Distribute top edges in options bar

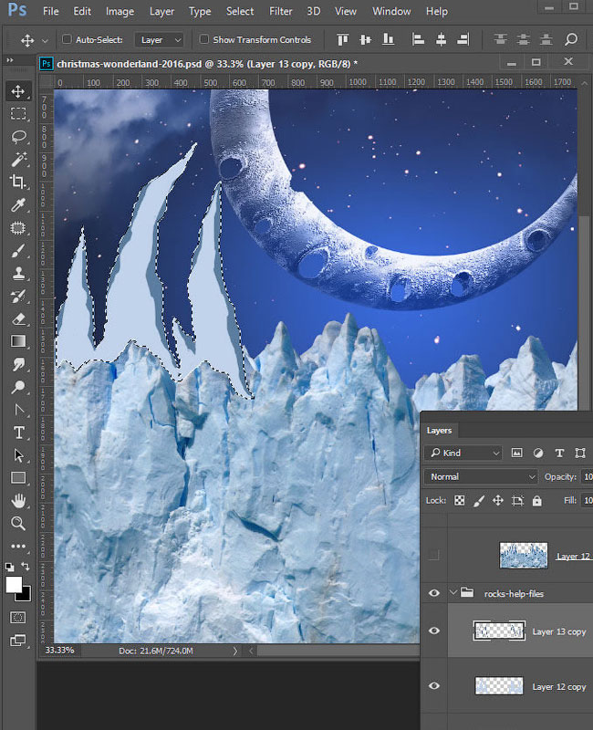[500, 39]
